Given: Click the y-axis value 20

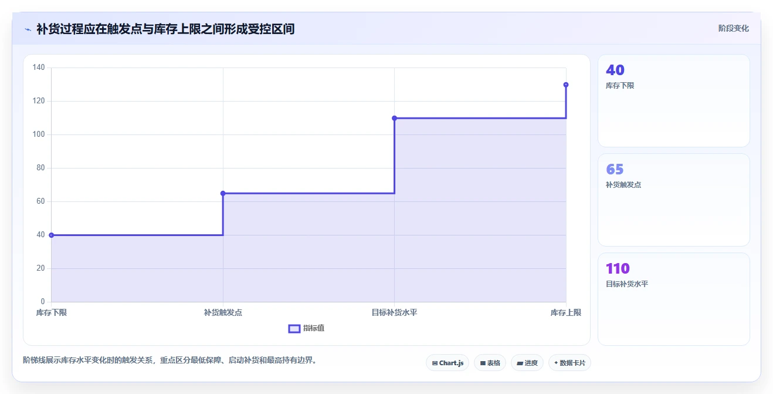Looking at the screenshot, I should coord(40,268).
